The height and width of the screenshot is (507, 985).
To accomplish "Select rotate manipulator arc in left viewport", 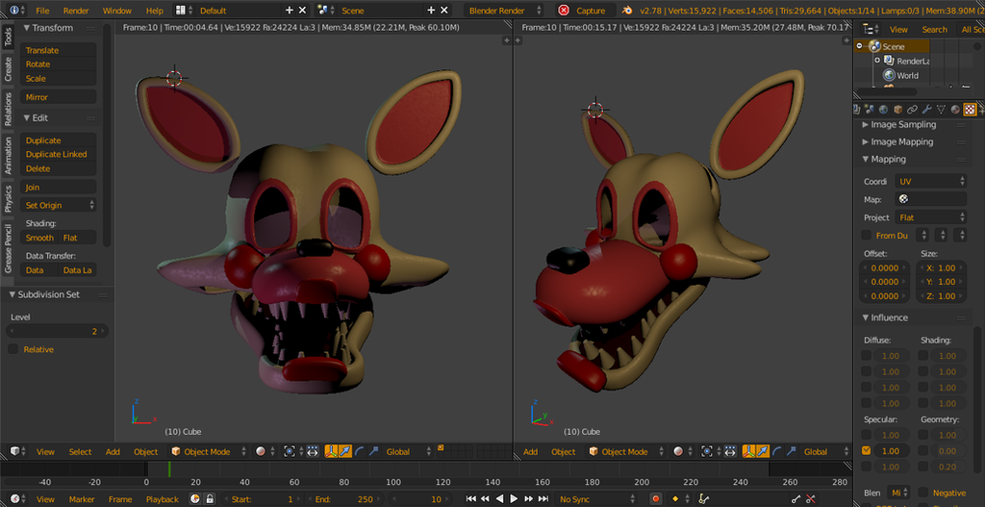I will click(x=360, y=451).
